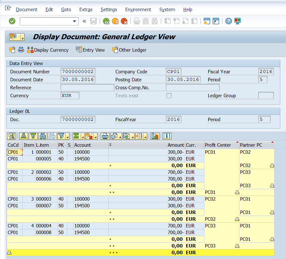
Task: Click the Ledger Group field
Action: coord(266,96)
